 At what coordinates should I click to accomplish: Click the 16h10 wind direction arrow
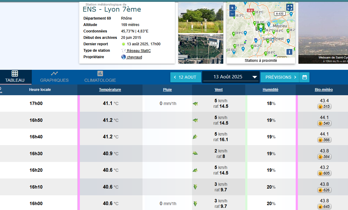tap(195, 187)
